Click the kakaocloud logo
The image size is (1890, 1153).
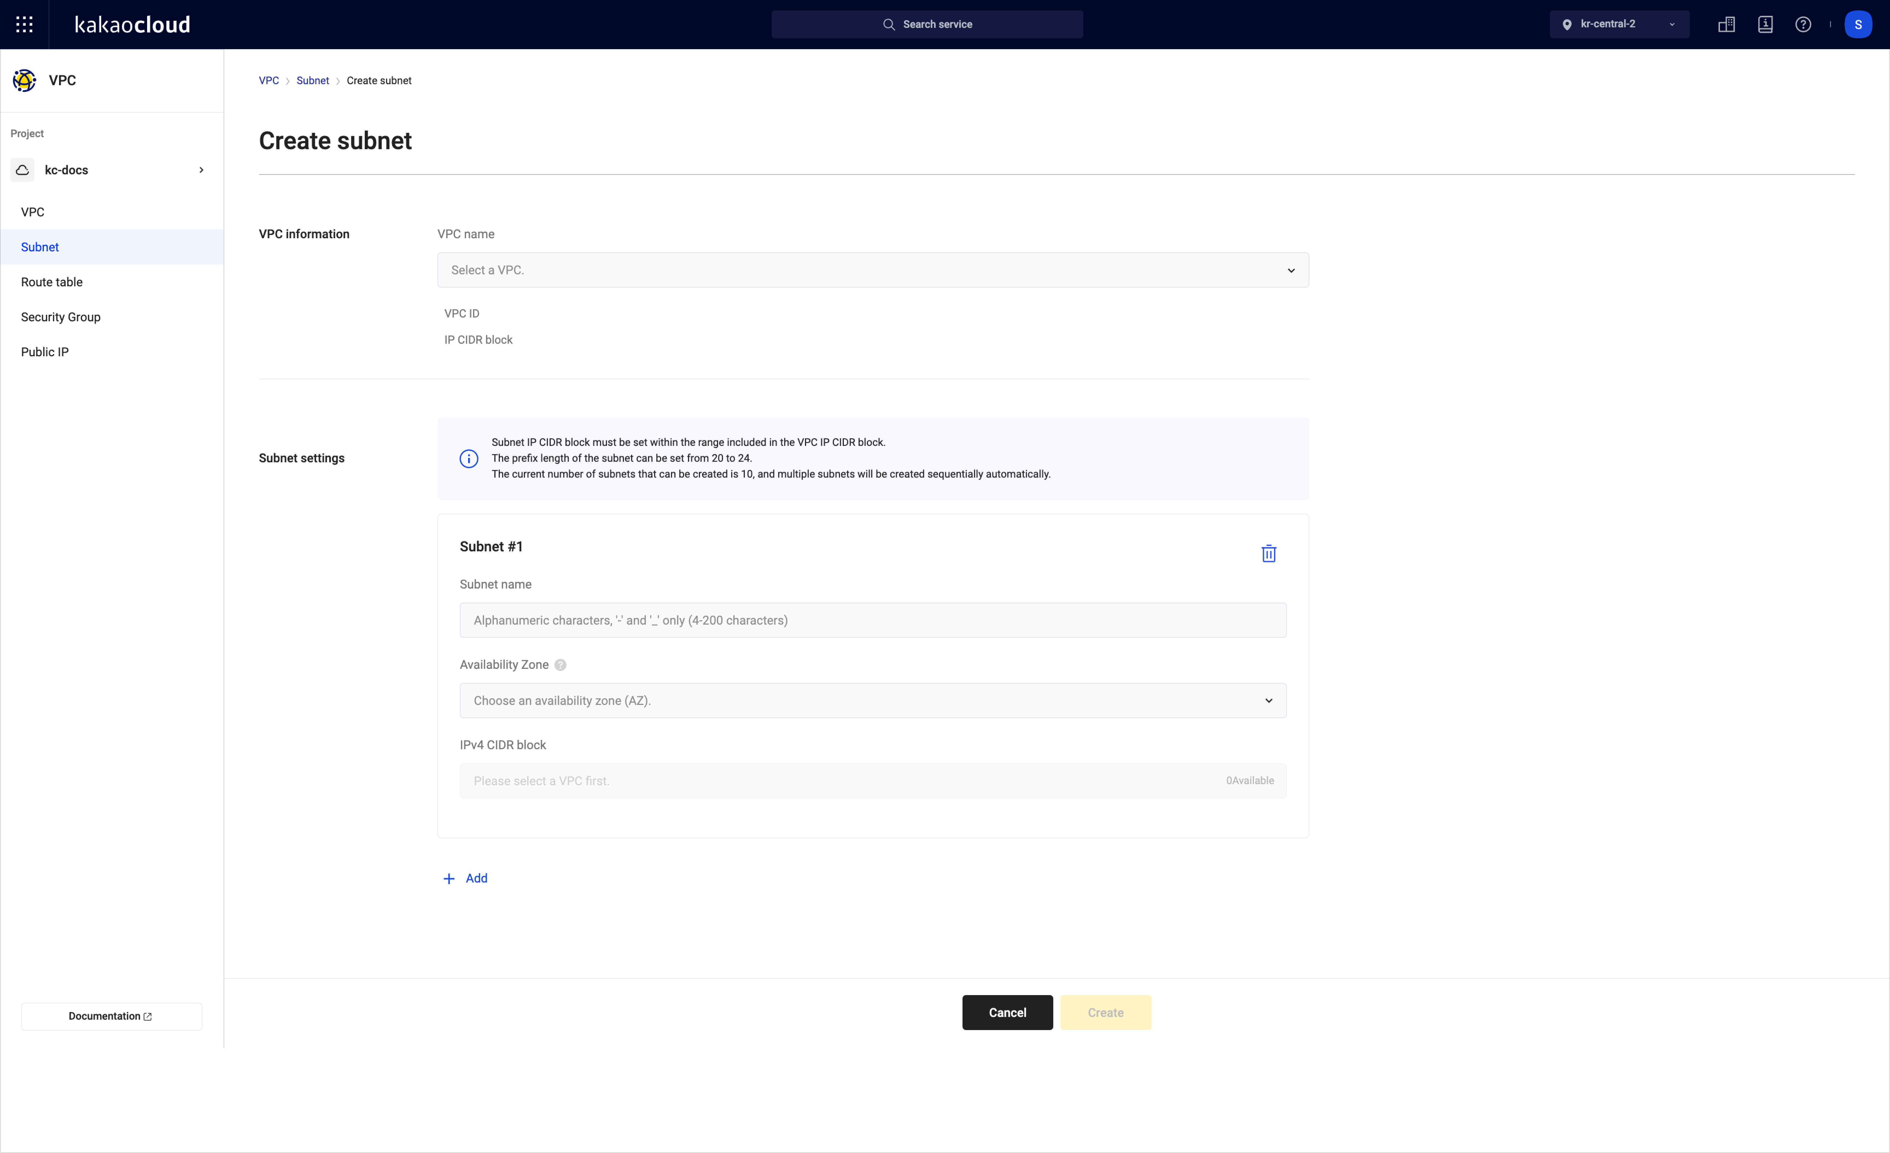point(133,25)
